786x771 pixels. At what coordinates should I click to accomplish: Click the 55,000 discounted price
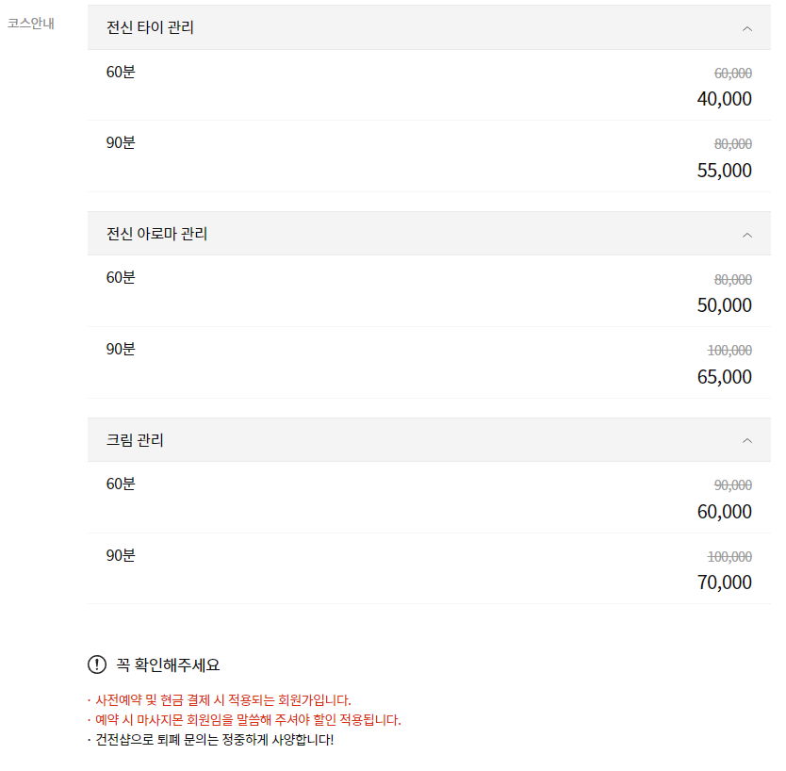pos(724,171)
